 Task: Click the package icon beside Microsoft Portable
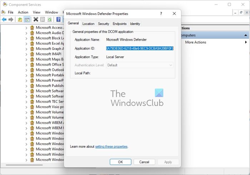[x=32, y=75]
